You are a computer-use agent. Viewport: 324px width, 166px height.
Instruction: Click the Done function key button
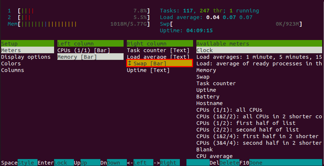286,162
